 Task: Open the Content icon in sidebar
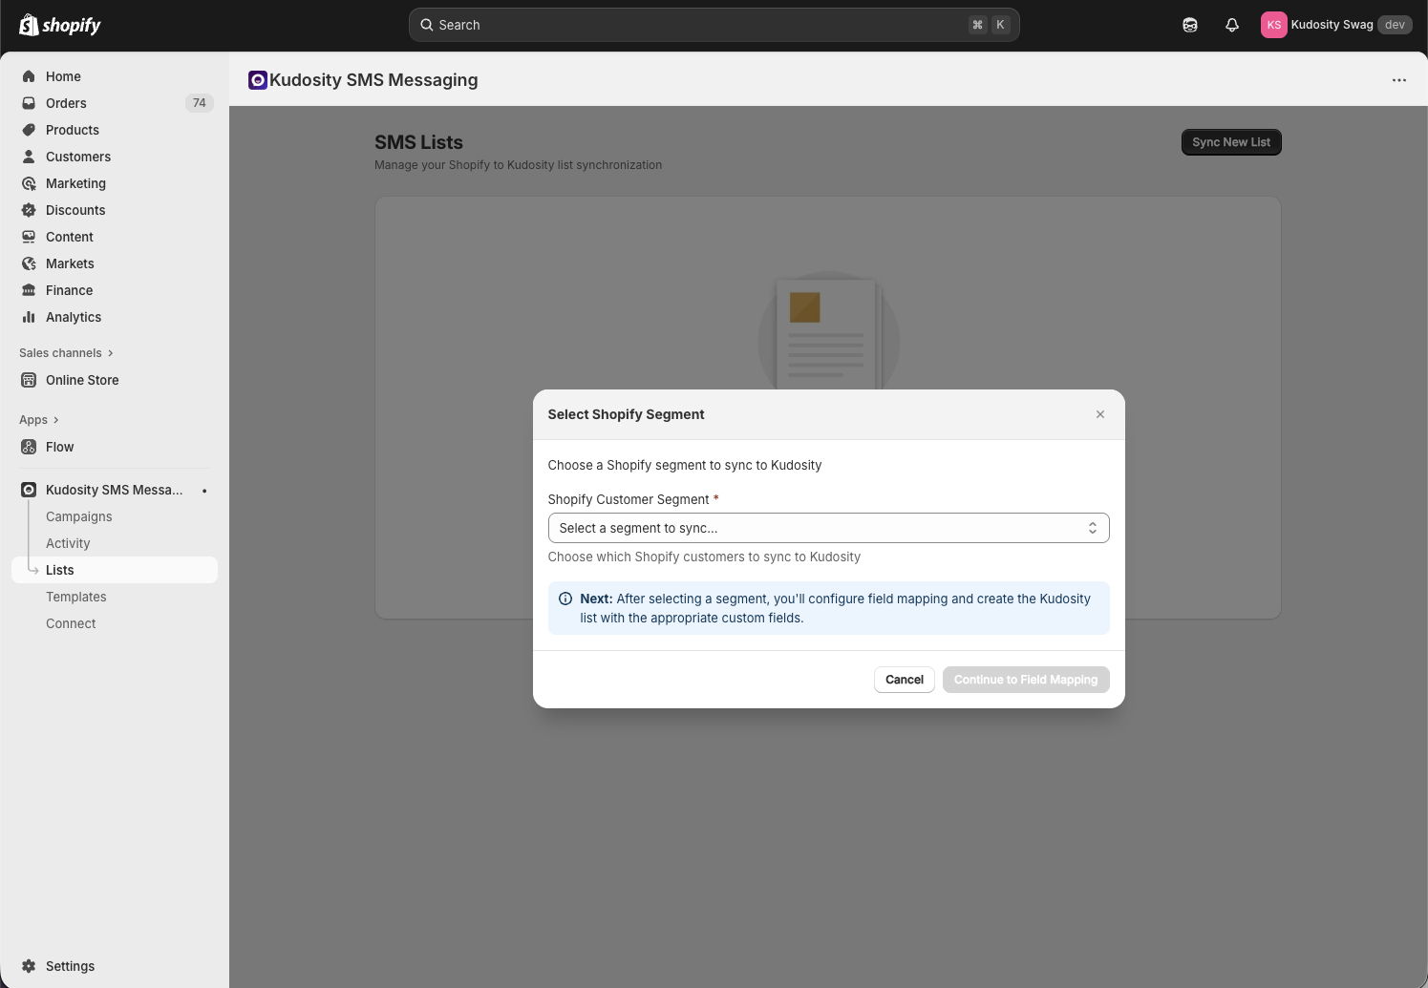pos(29,237)
